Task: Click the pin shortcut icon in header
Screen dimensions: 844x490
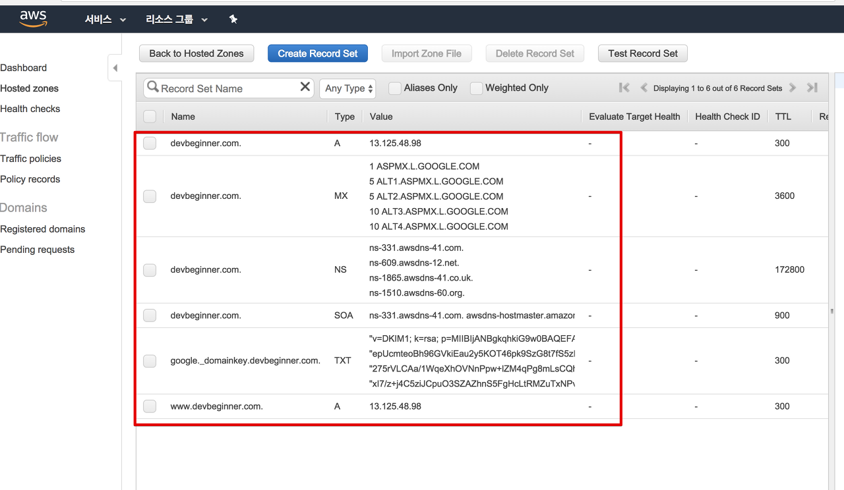Action: click(x=233, y=19)
